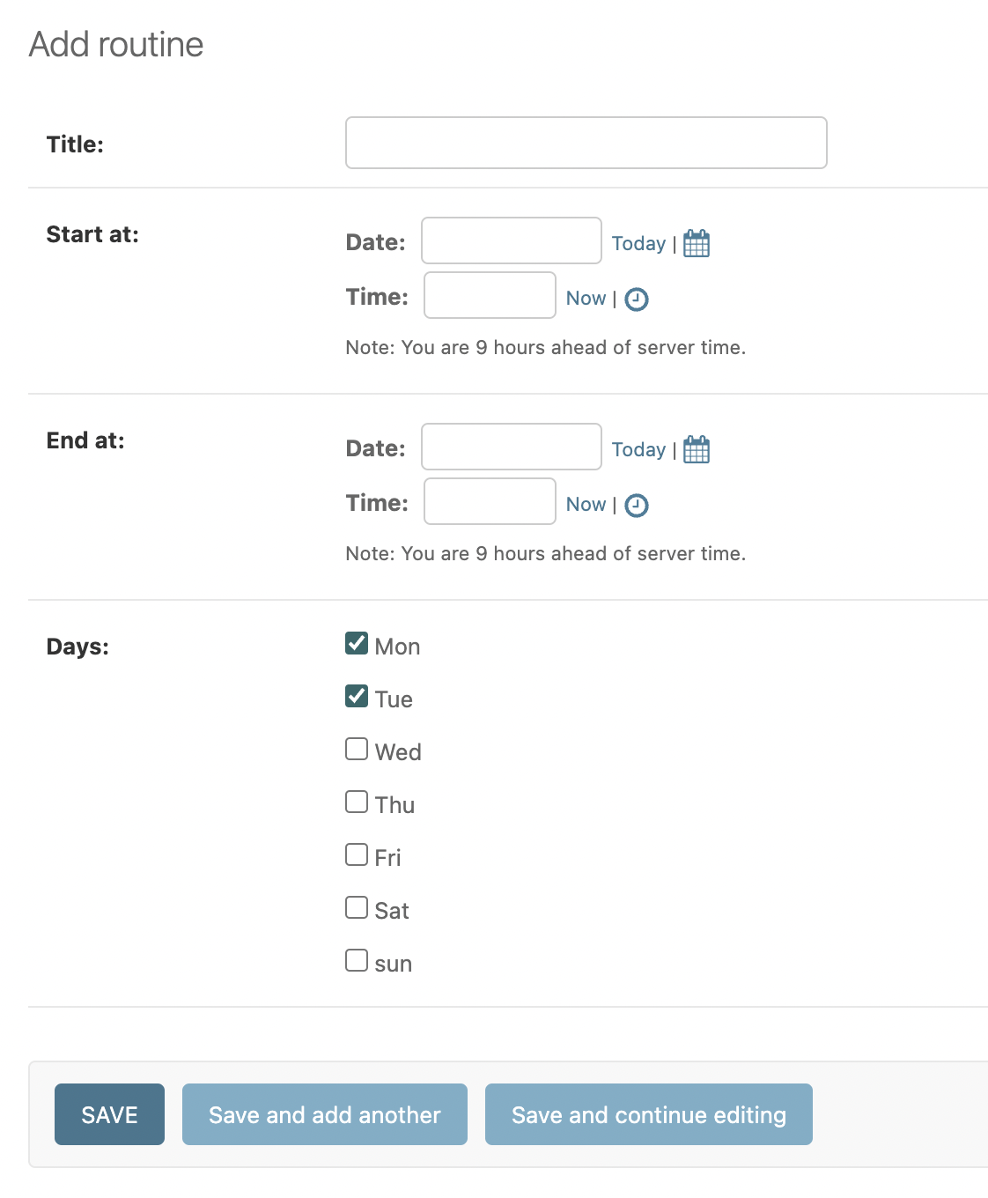Click inside the Title input field
This screenshot has width=988, height=1198.
pos(586,143)
